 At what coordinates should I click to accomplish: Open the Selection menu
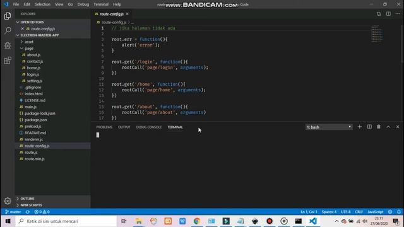(x=42, y=4)
